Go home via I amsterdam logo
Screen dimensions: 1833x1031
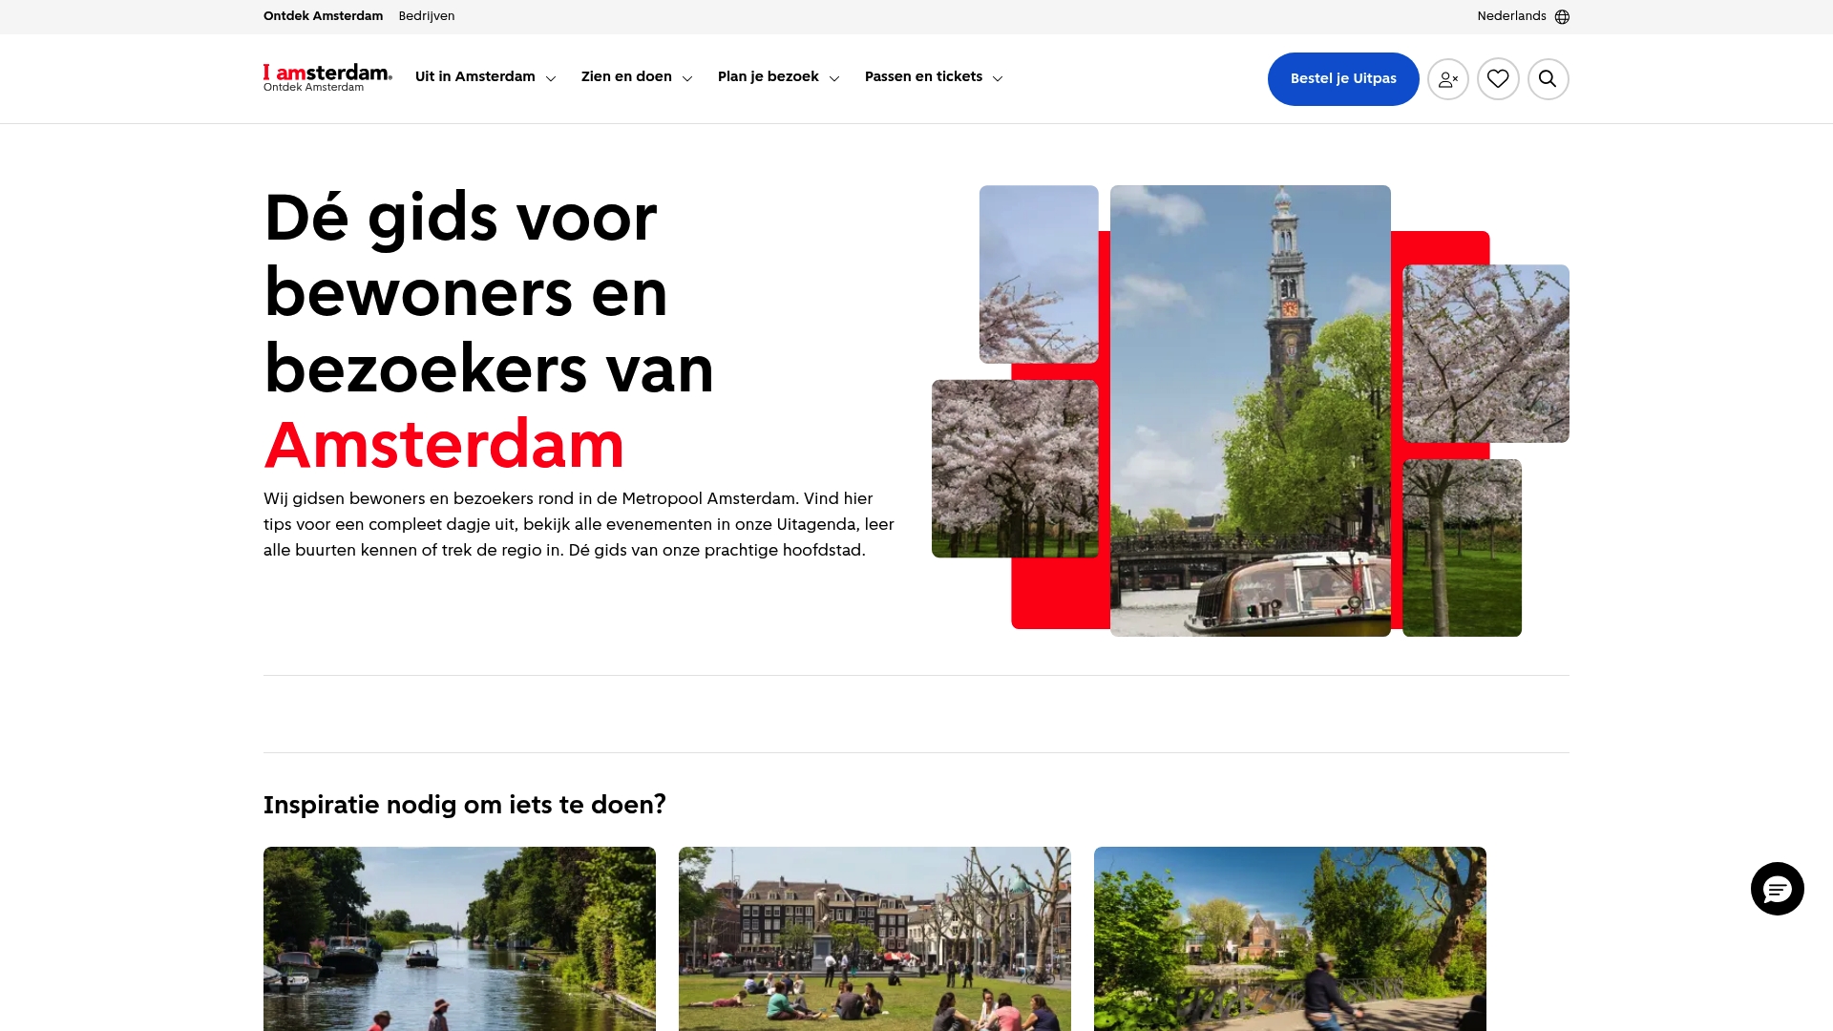[327, 77]
